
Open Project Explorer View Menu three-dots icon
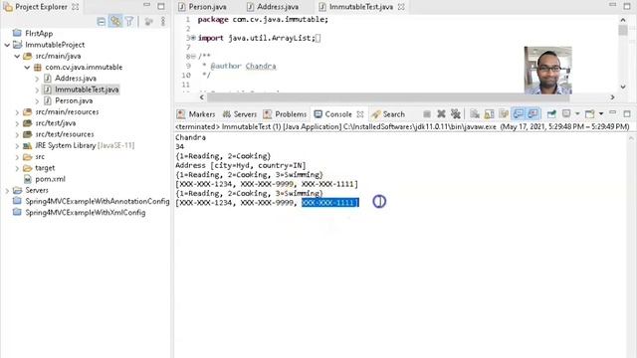[163, 22]
